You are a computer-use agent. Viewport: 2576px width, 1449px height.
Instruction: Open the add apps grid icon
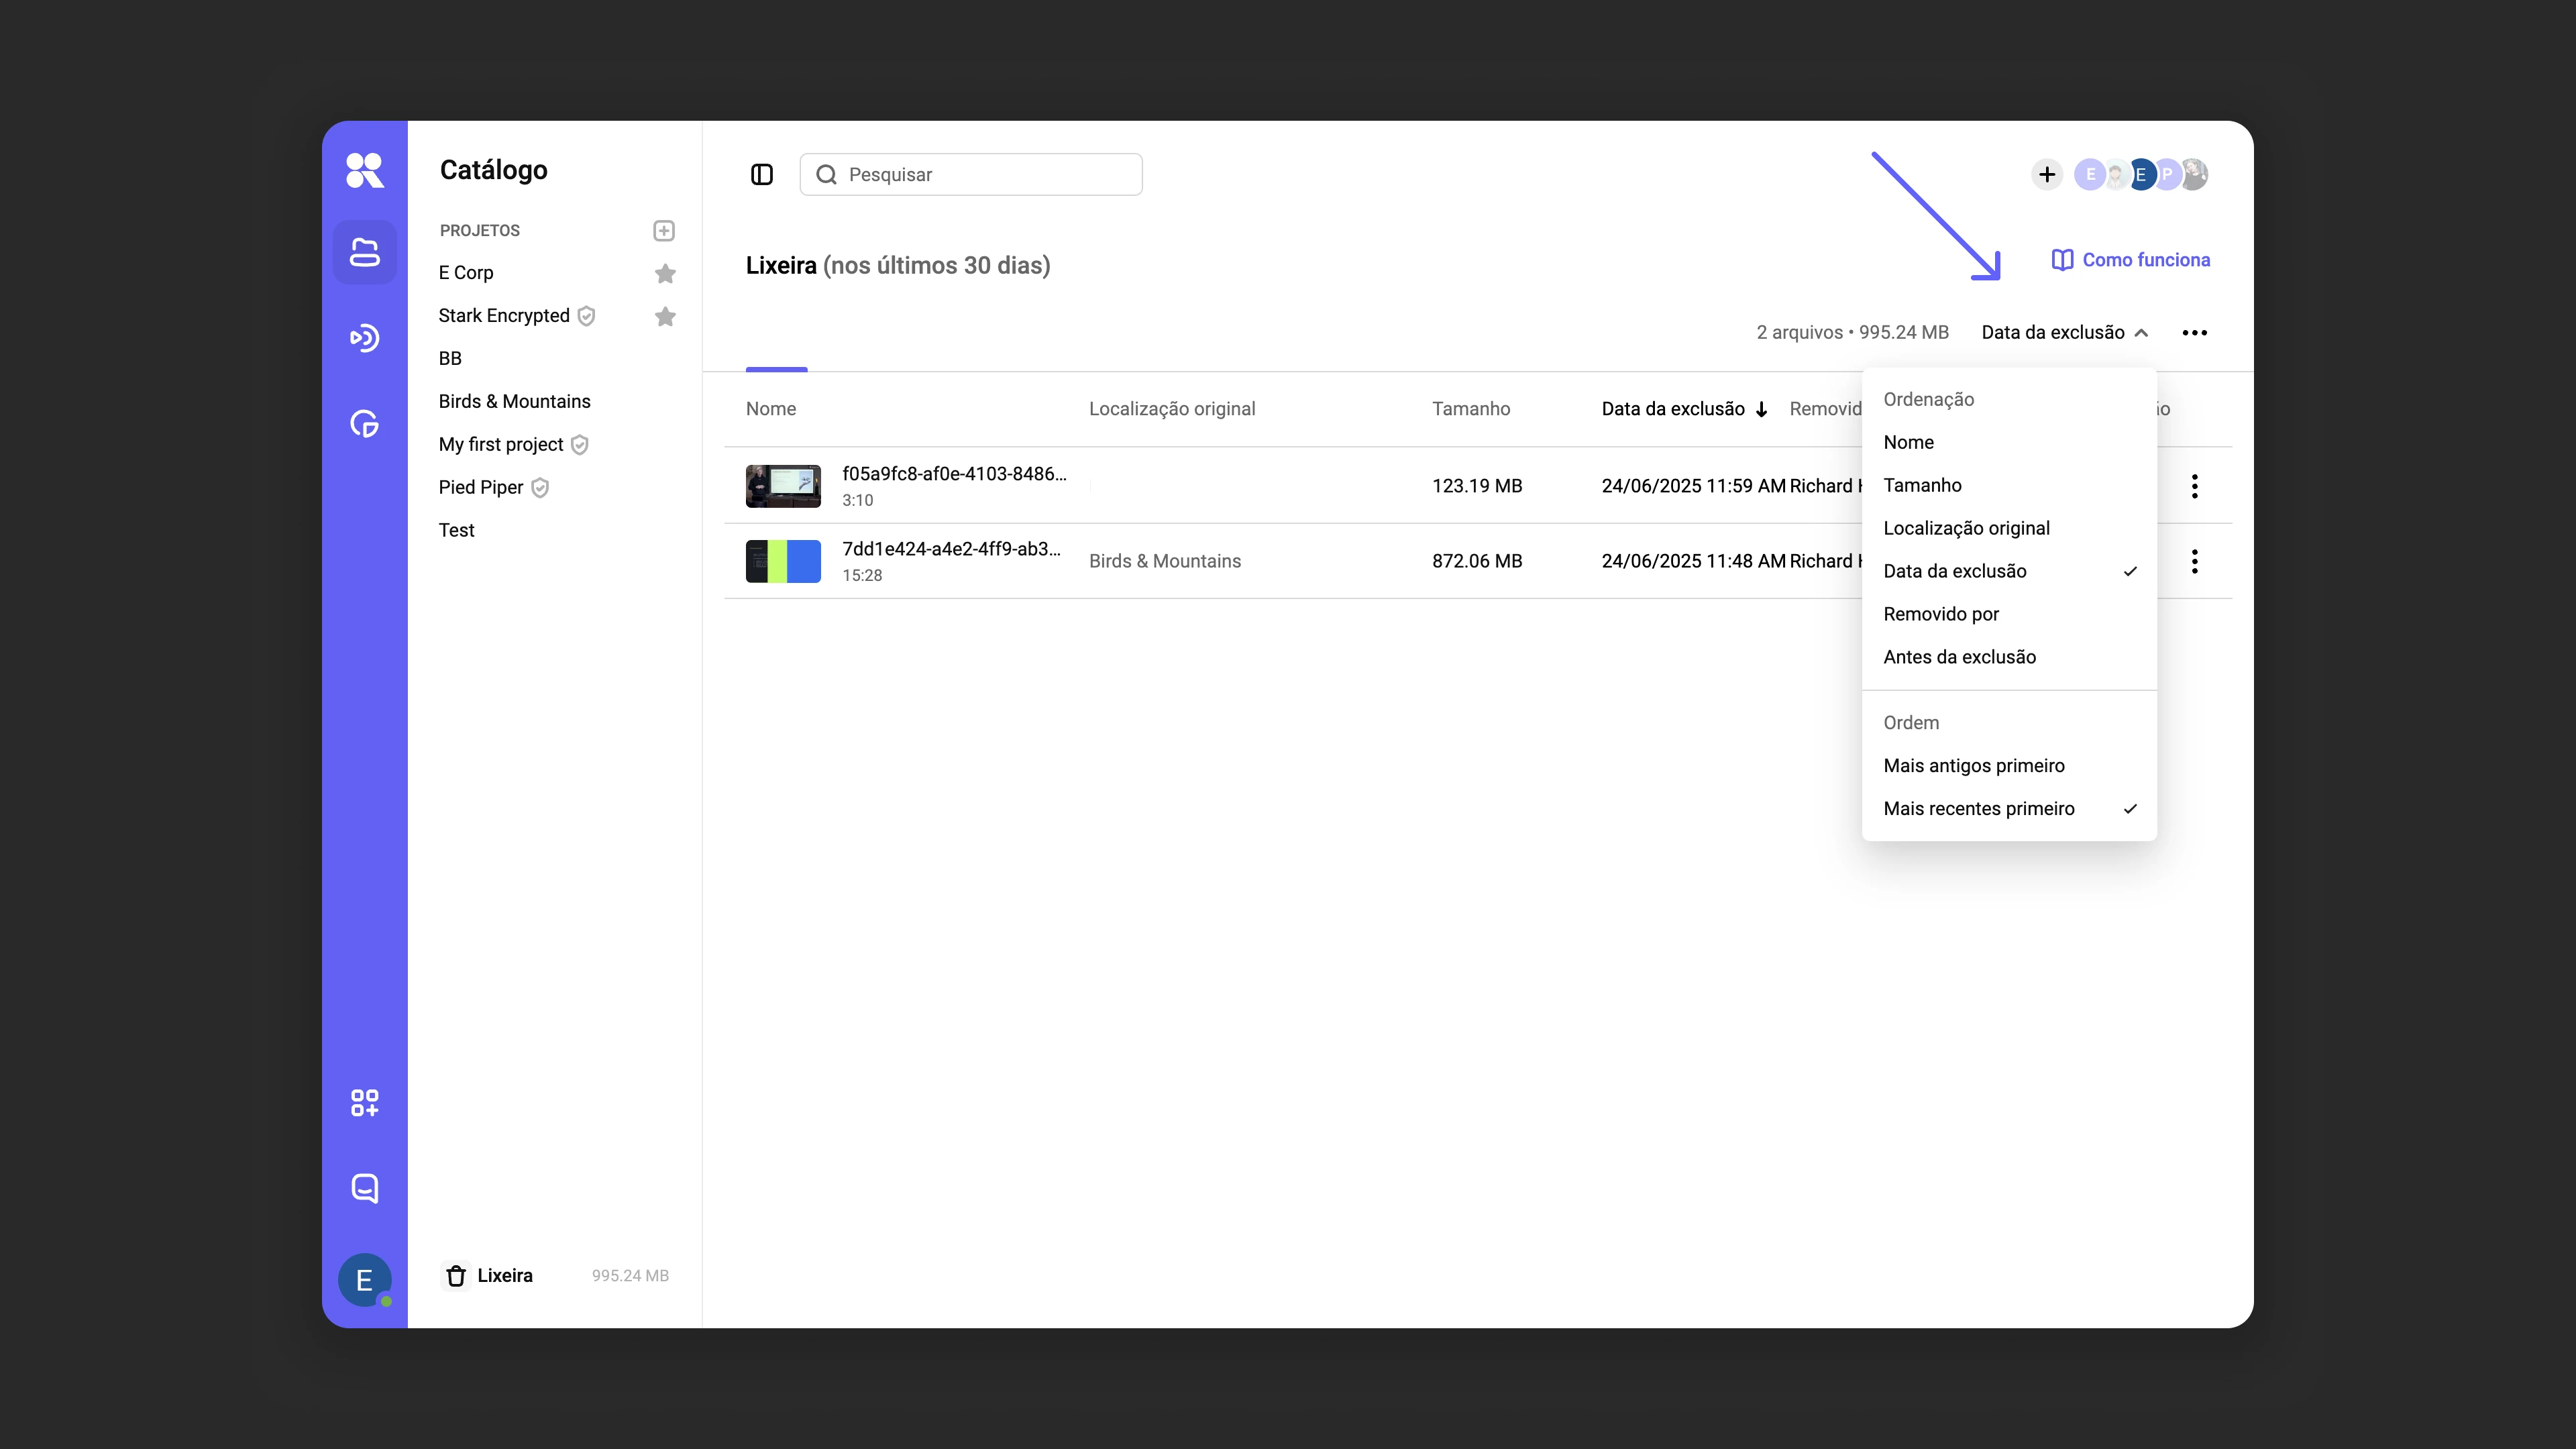click(x=364, y=1103)
